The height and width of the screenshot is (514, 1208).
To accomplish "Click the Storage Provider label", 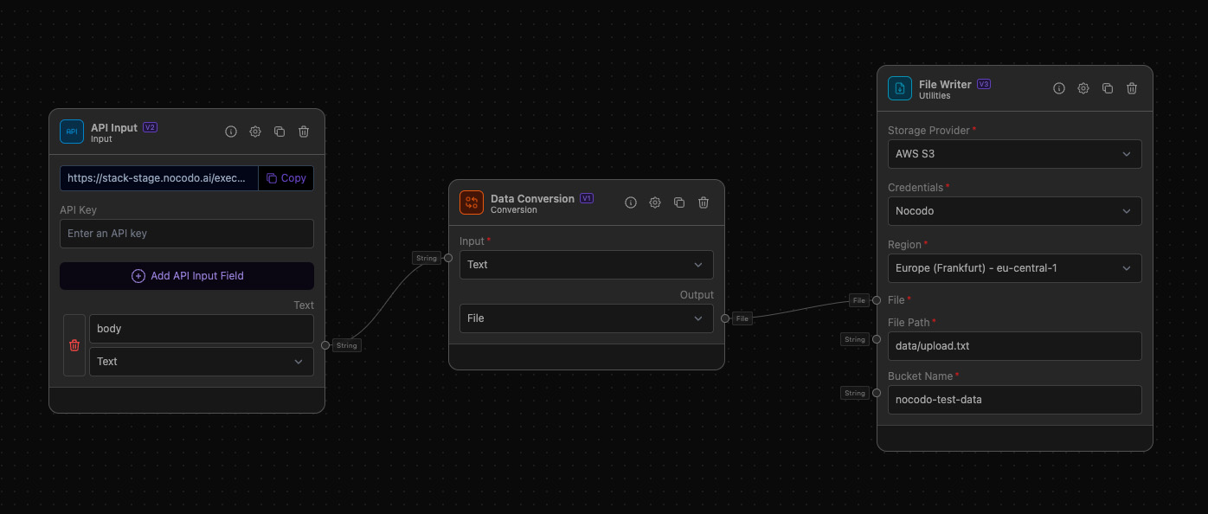I will [x=928, y=131].
